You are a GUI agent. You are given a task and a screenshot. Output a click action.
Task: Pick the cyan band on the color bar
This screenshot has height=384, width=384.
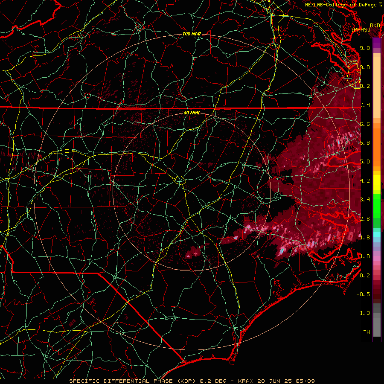tap(377, 235)
